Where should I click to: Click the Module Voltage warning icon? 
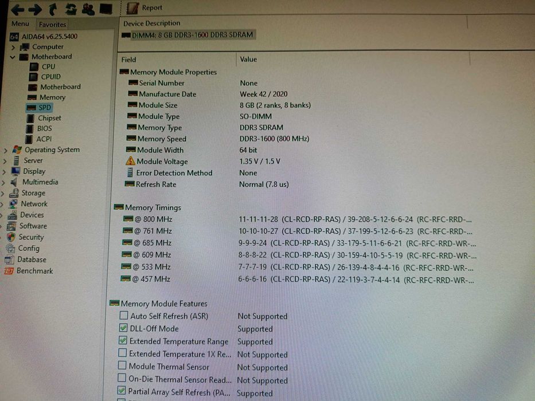130,161
